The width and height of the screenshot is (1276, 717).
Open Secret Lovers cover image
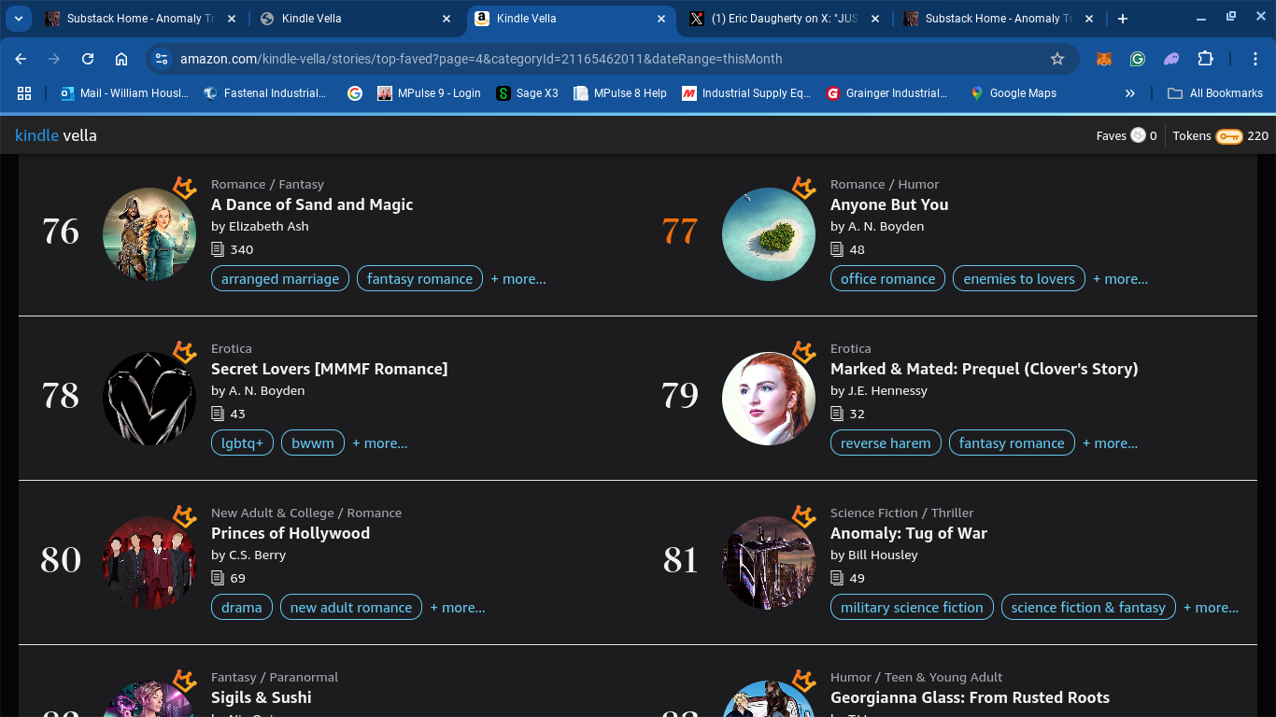pos(149,399)
